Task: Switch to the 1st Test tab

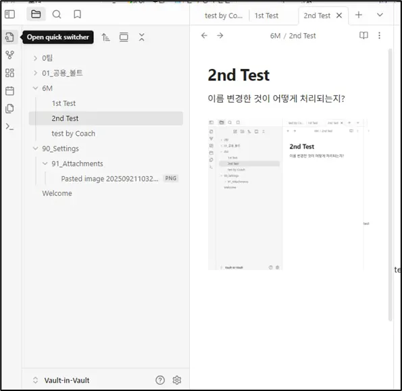Action: click(x=266, y=16)
